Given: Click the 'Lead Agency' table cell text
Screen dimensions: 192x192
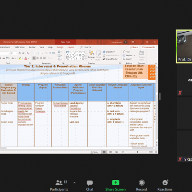Looking at the screenshot, I should pos(76,103).
